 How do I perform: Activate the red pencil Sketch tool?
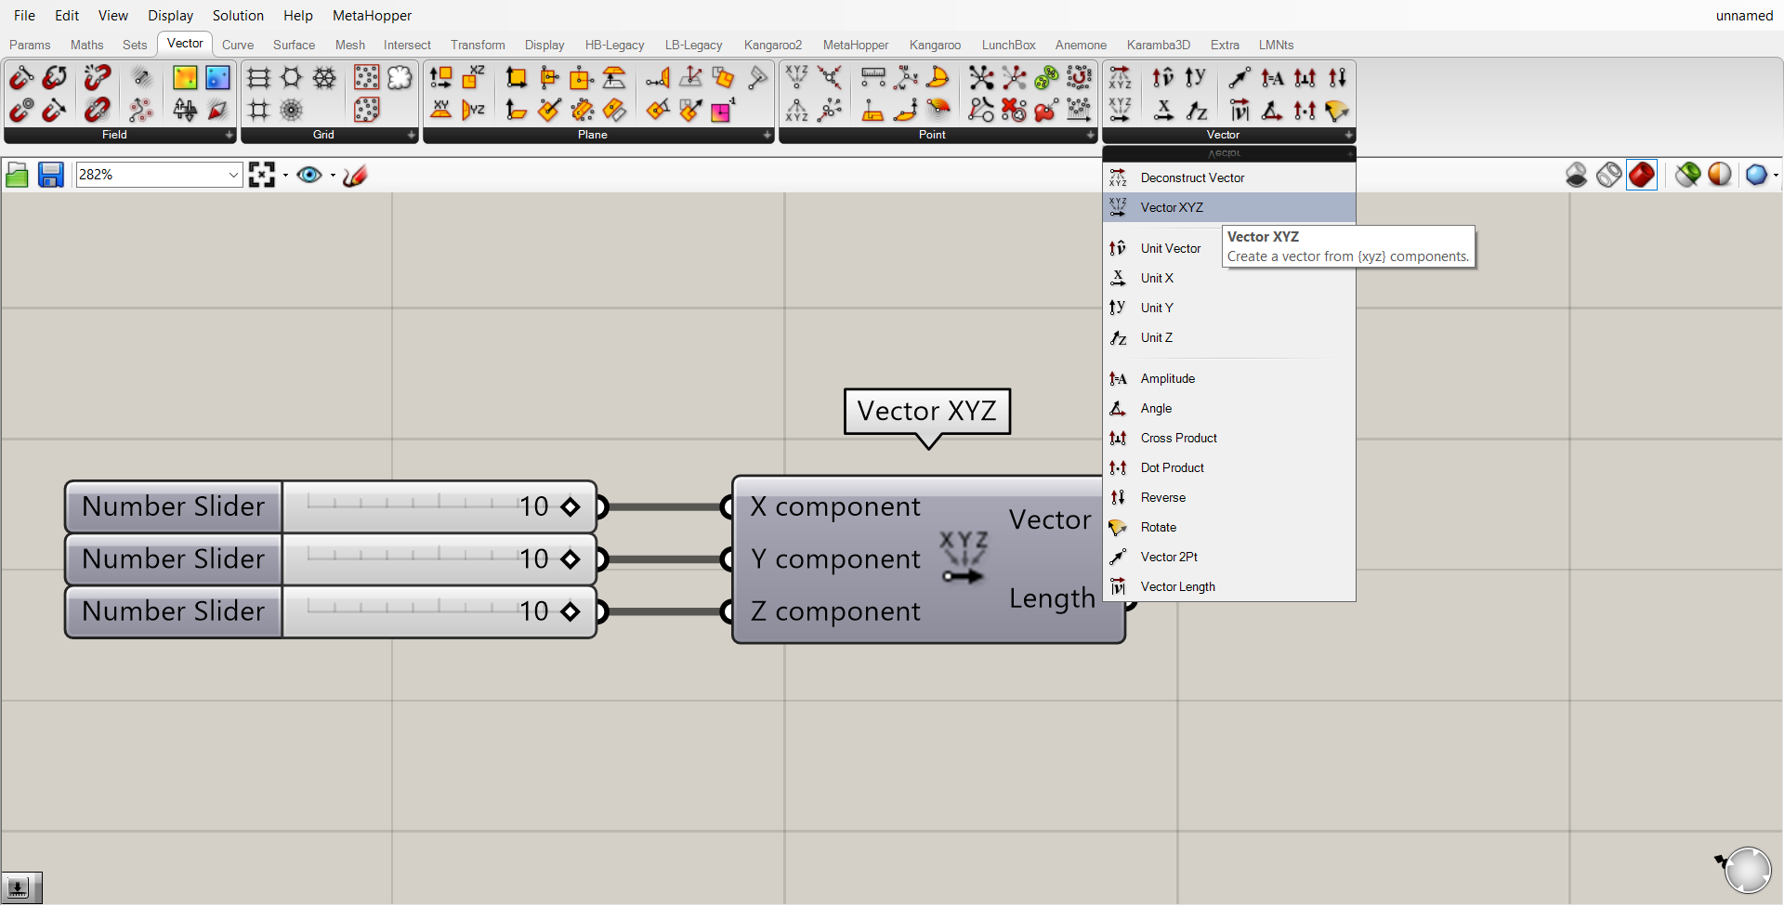355,175
